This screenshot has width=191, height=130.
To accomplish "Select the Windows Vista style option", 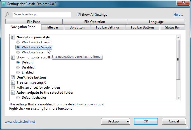I will 18,52.
